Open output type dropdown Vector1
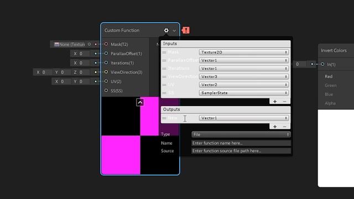The width and height of the screenshot is (354, 199). pos(244,118)
